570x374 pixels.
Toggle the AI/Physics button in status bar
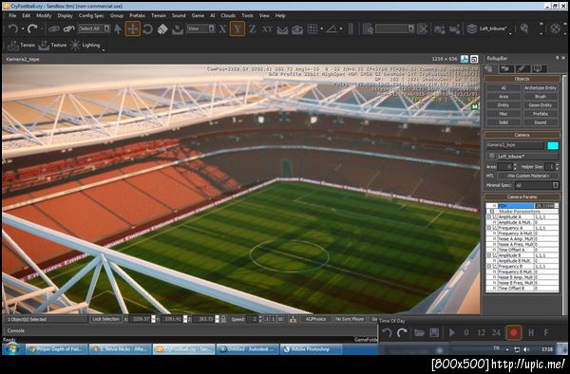(x=315, y=319)
